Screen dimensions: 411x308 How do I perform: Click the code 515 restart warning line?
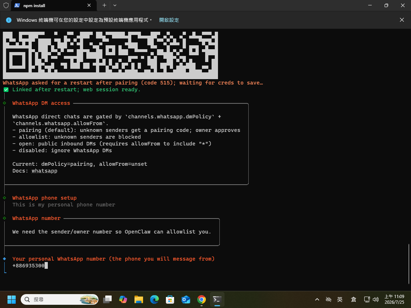(x=133, y=83)
